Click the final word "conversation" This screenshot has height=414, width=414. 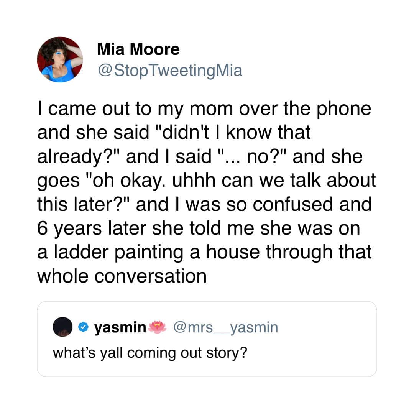(151, 276)
